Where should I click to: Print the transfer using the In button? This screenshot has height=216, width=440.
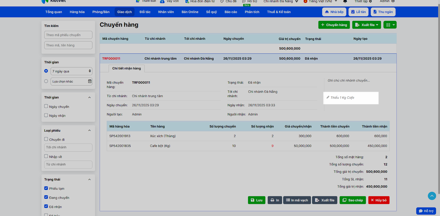275,200
